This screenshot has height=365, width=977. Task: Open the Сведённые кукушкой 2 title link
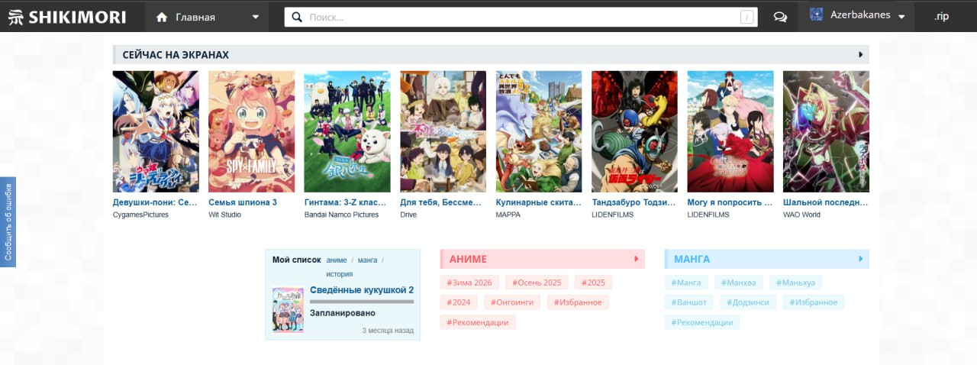point(361,290)
